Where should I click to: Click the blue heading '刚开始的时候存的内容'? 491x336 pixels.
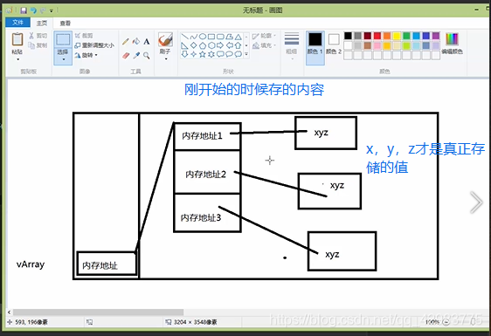[x=254, y=90]
